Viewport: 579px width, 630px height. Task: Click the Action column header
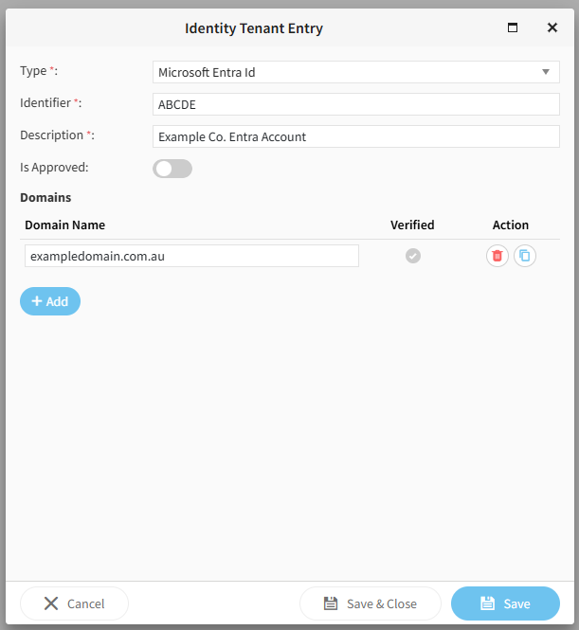pyautogui.click(x=511, y=225)
